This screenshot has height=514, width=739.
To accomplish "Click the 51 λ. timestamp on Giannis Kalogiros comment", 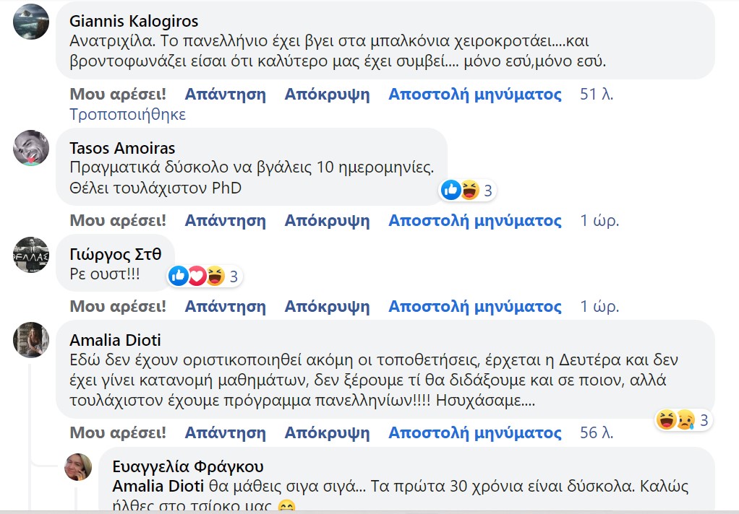I will point(597,92).
